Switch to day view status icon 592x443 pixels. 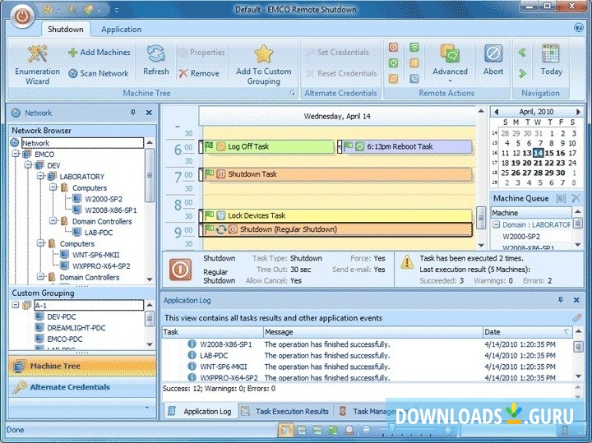coord(285,430)
